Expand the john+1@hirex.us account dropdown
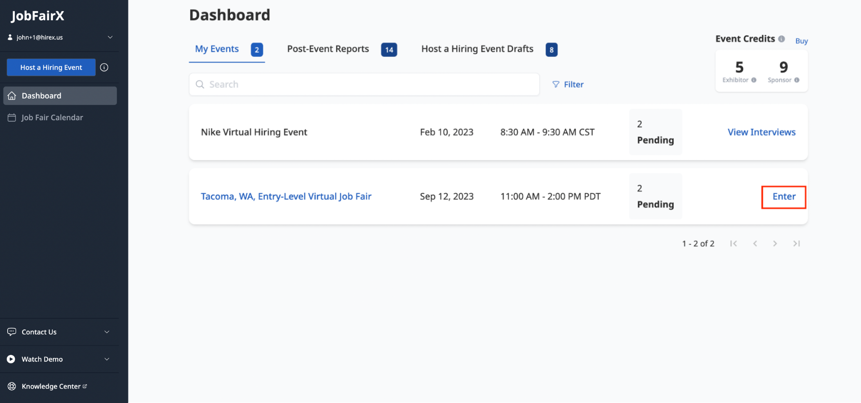 point(110,37)
